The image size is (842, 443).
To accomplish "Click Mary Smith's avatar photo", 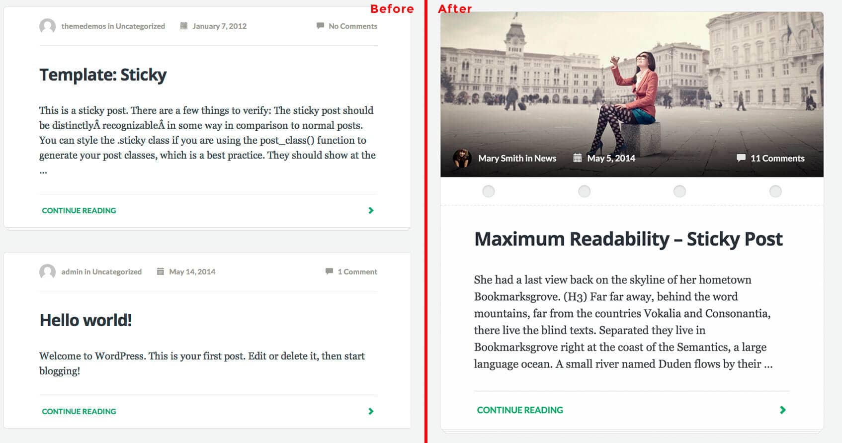I will (462, 159).
